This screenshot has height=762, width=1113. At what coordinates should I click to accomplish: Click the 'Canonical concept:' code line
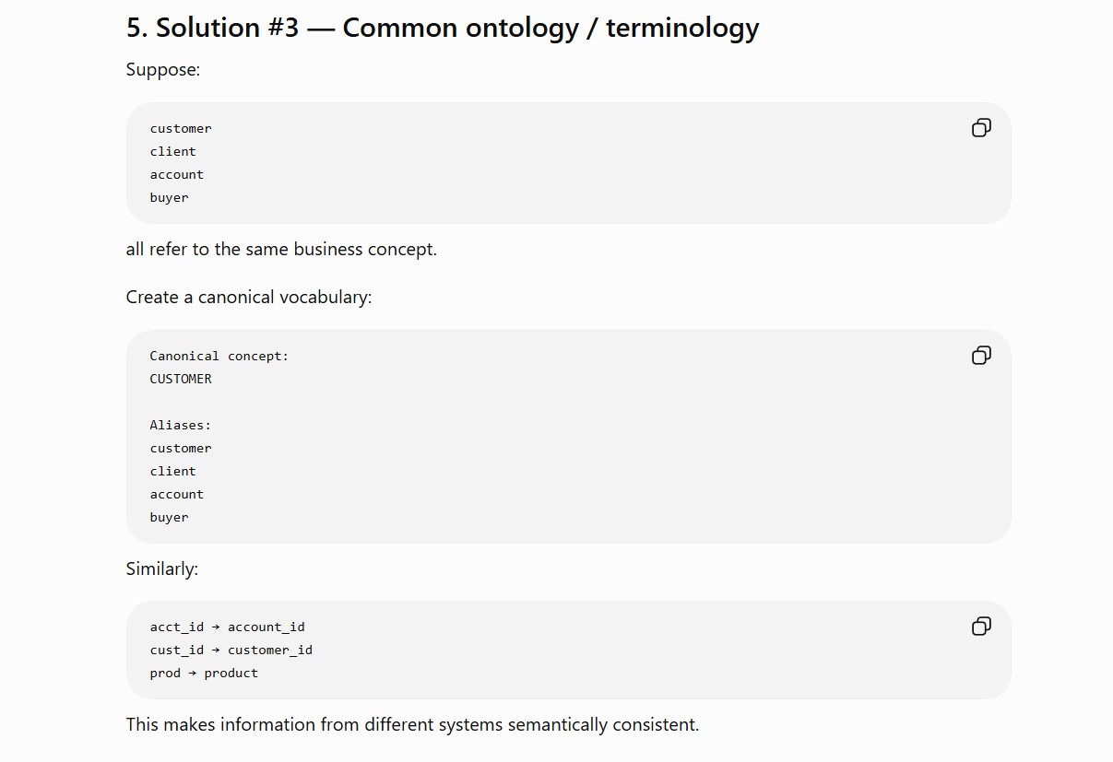pos(219,357)
